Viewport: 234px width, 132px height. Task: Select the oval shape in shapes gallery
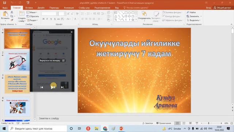(x=129, y=13)
